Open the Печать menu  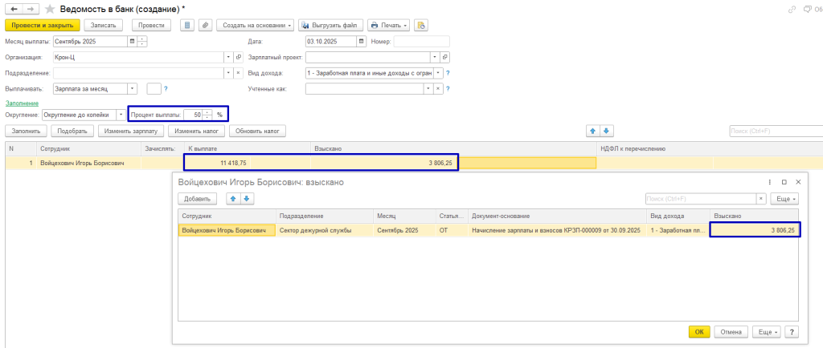point(388,25)
